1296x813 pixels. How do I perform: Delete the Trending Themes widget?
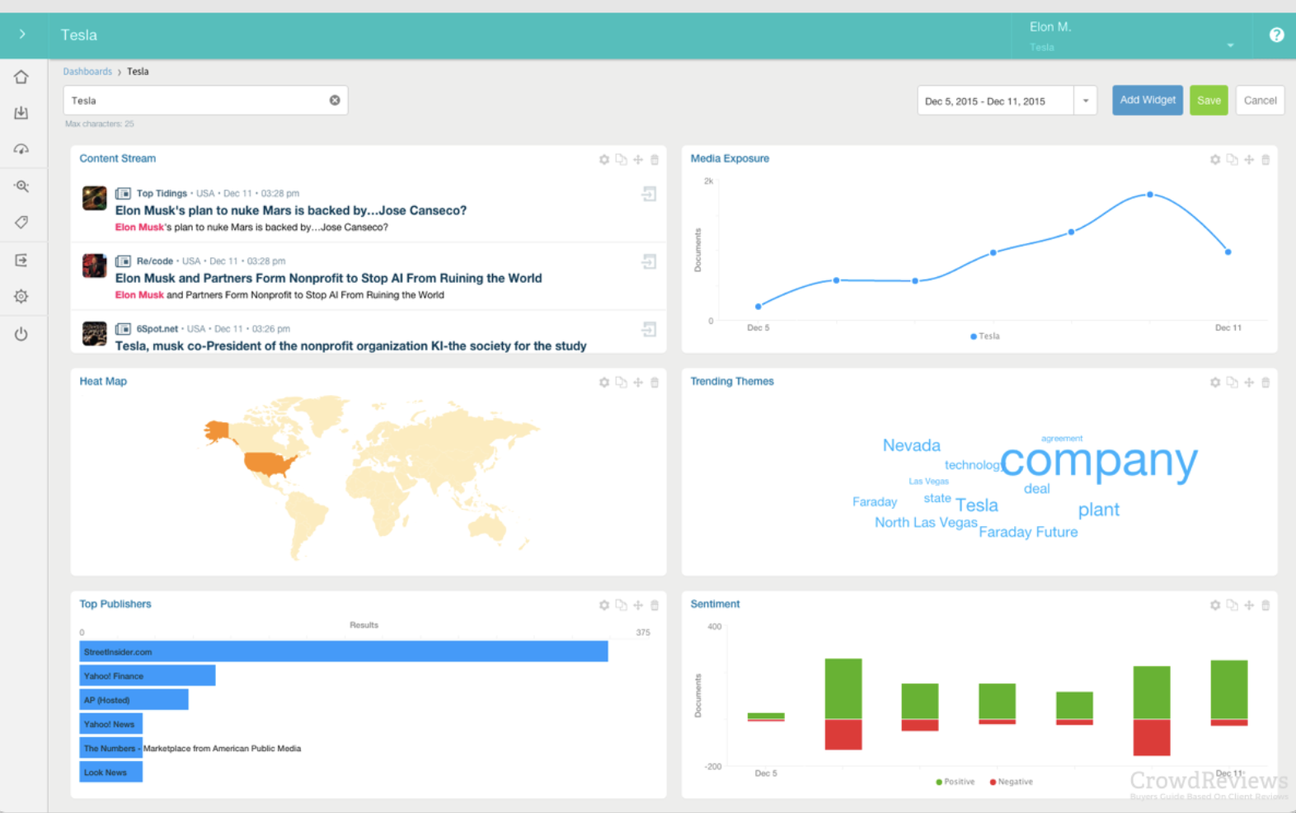(x=1265, y=383)
